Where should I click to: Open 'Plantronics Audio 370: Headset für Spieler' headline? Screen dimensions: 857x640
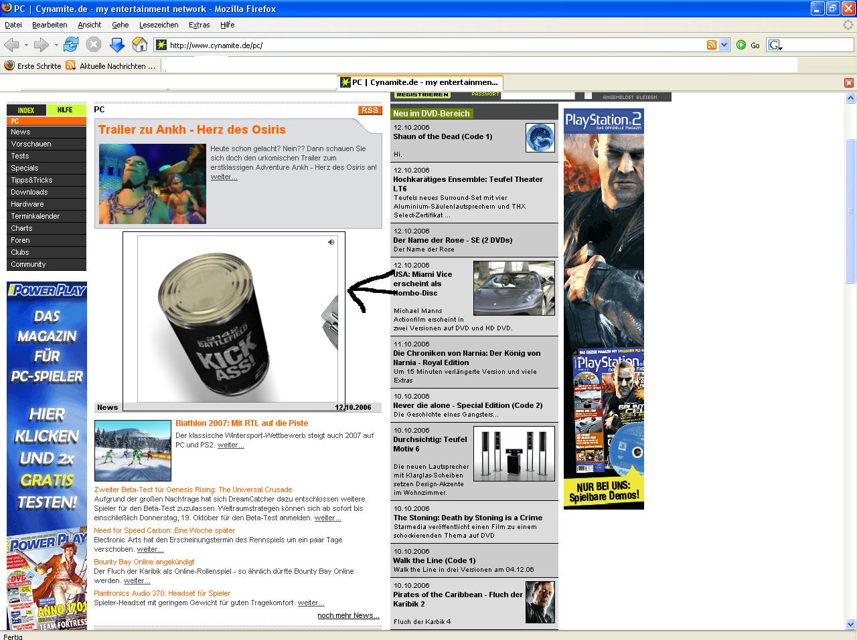point(162,593)
